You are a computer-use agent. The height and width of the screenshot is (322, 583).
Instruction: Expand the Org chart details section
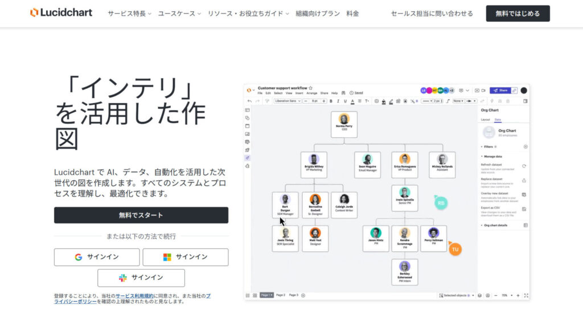tap(494, 225)
